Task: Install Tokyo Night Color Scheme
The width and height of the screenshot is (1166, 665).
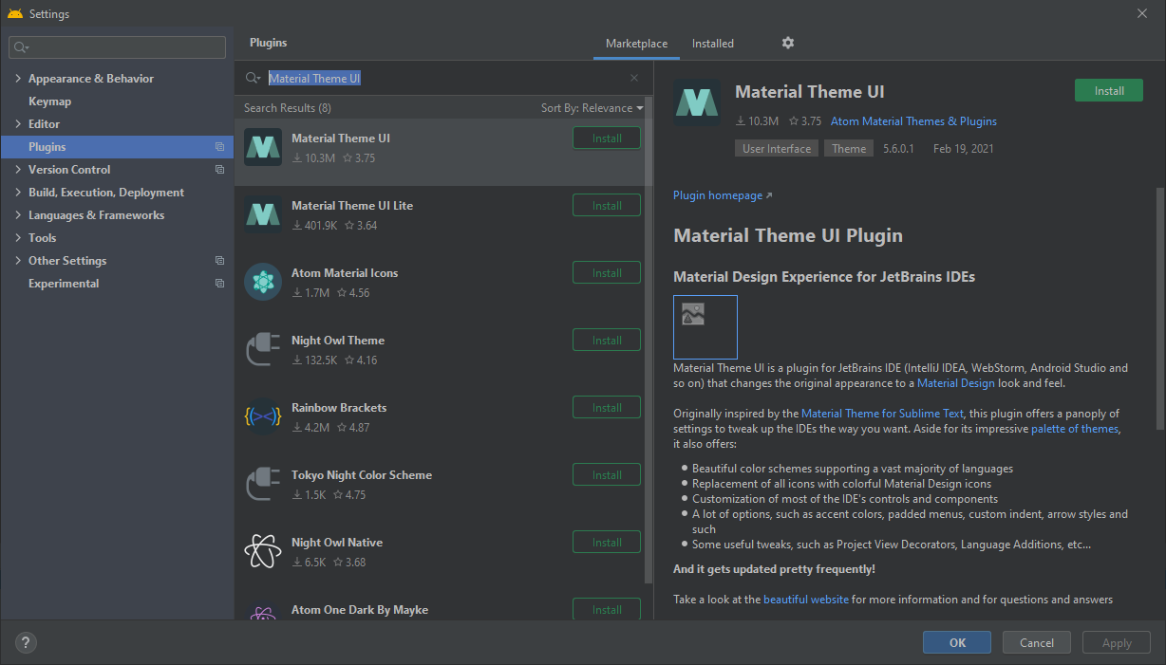Action: pos(607,475)
